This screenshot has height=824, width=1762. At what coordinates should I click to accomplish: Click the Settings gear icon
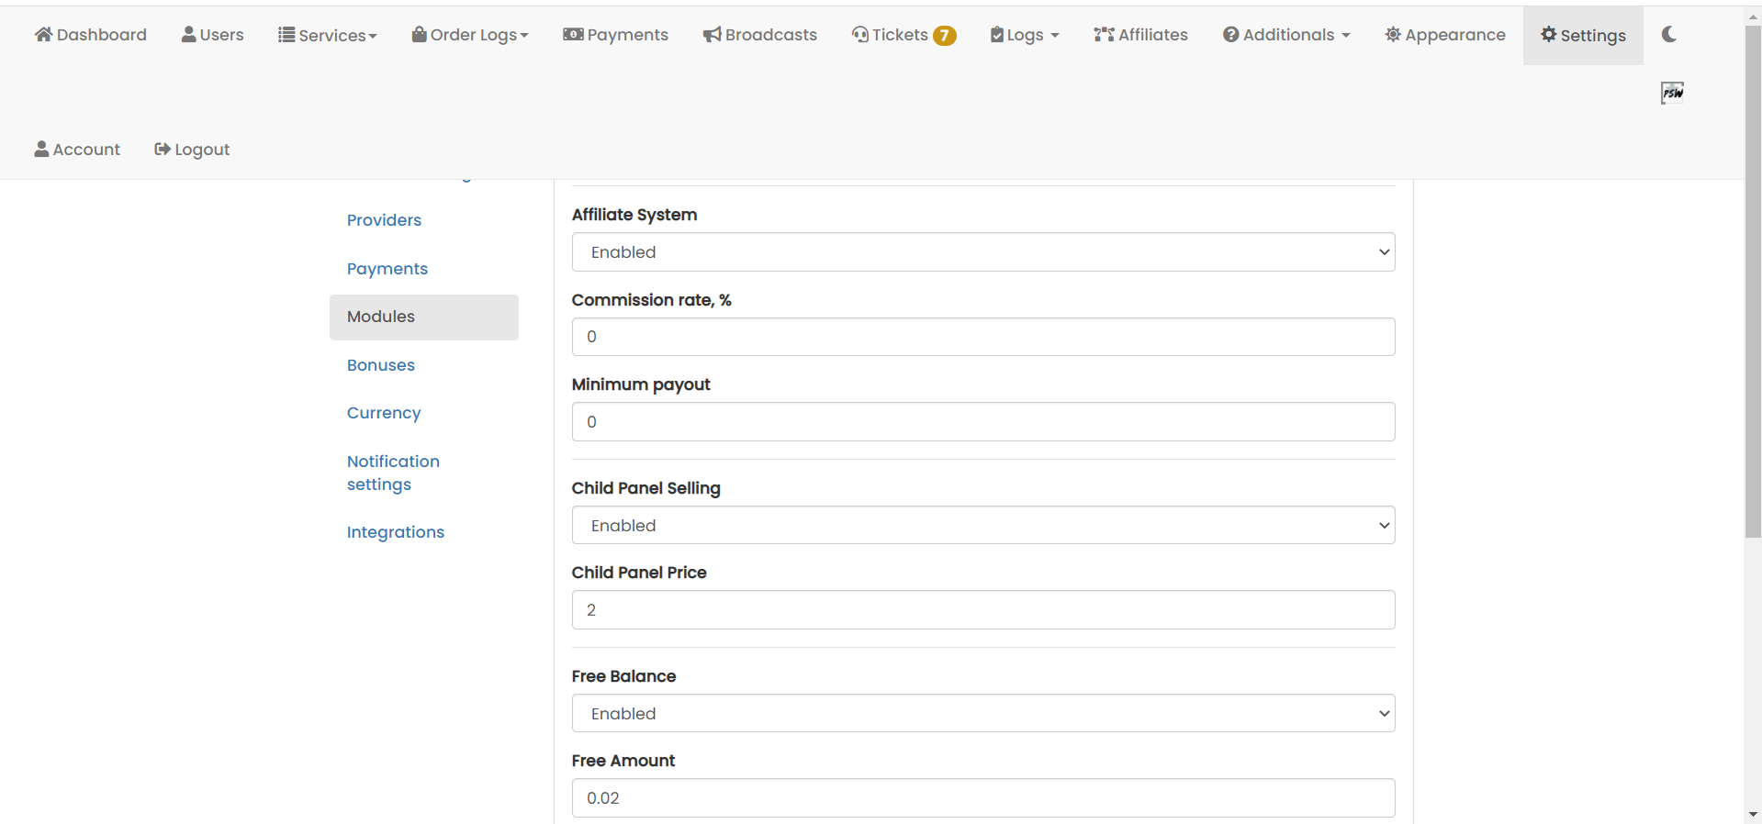[x=1549, y=34]
